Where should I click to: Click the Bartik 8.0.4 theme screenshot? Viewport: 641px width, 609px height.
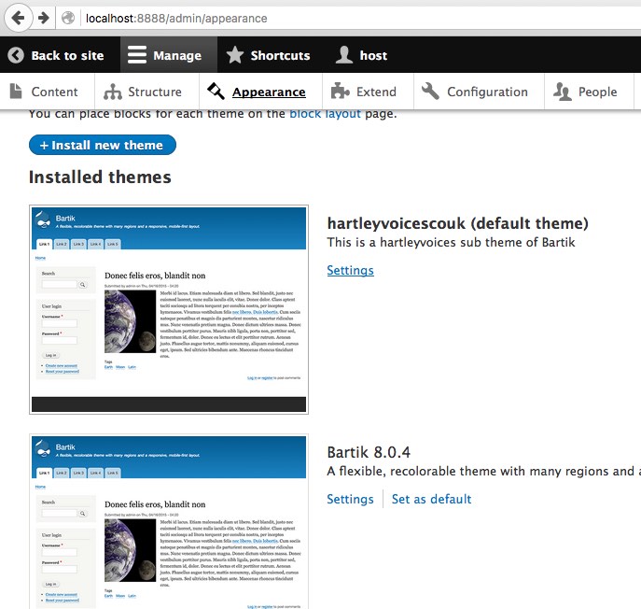coord(169,521)
